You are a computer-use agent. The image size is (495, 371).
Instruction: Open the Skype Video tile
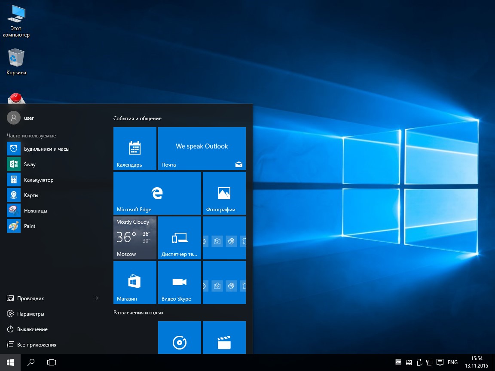tap(180, 283)
